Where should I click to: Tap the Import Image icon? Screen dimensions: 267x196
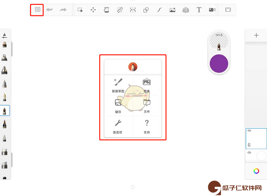[173, 10]
